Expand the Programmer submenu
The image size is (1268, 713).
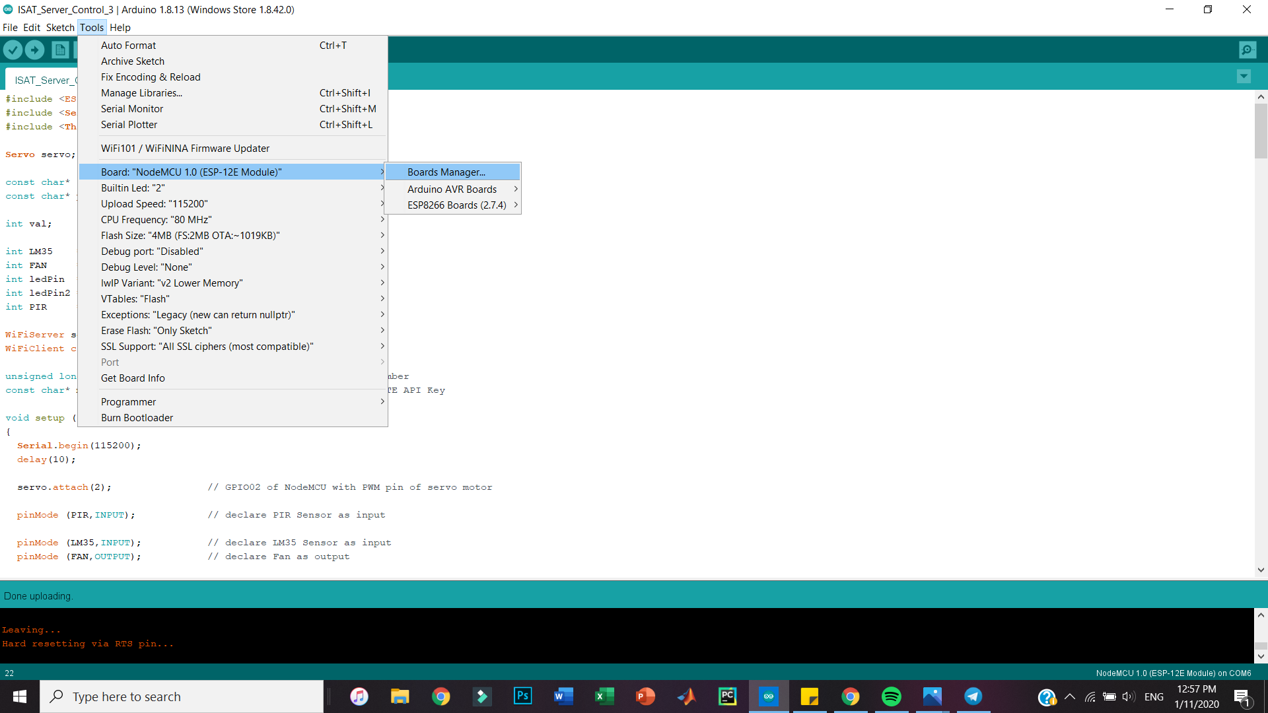(232, 402)
